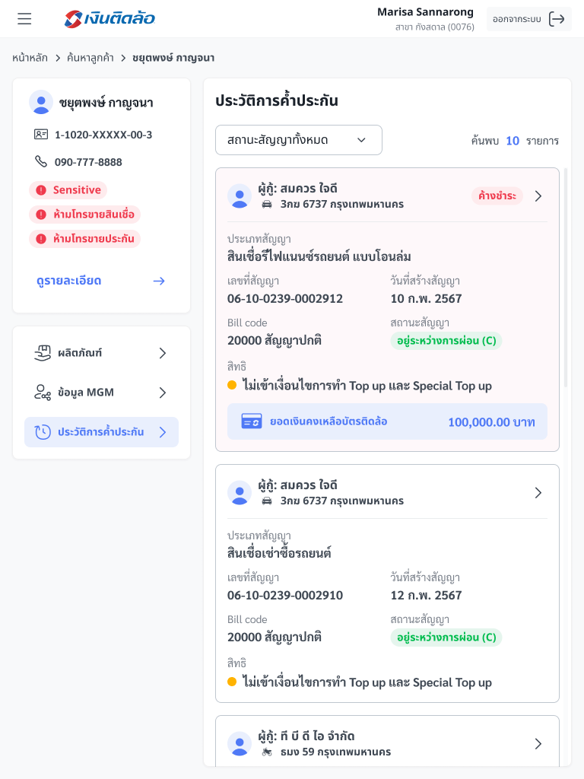The height and width of the screenshot is (779, 584).
Task: Click the ข้อมูล MGM people icon
Action: coord(43,393)
